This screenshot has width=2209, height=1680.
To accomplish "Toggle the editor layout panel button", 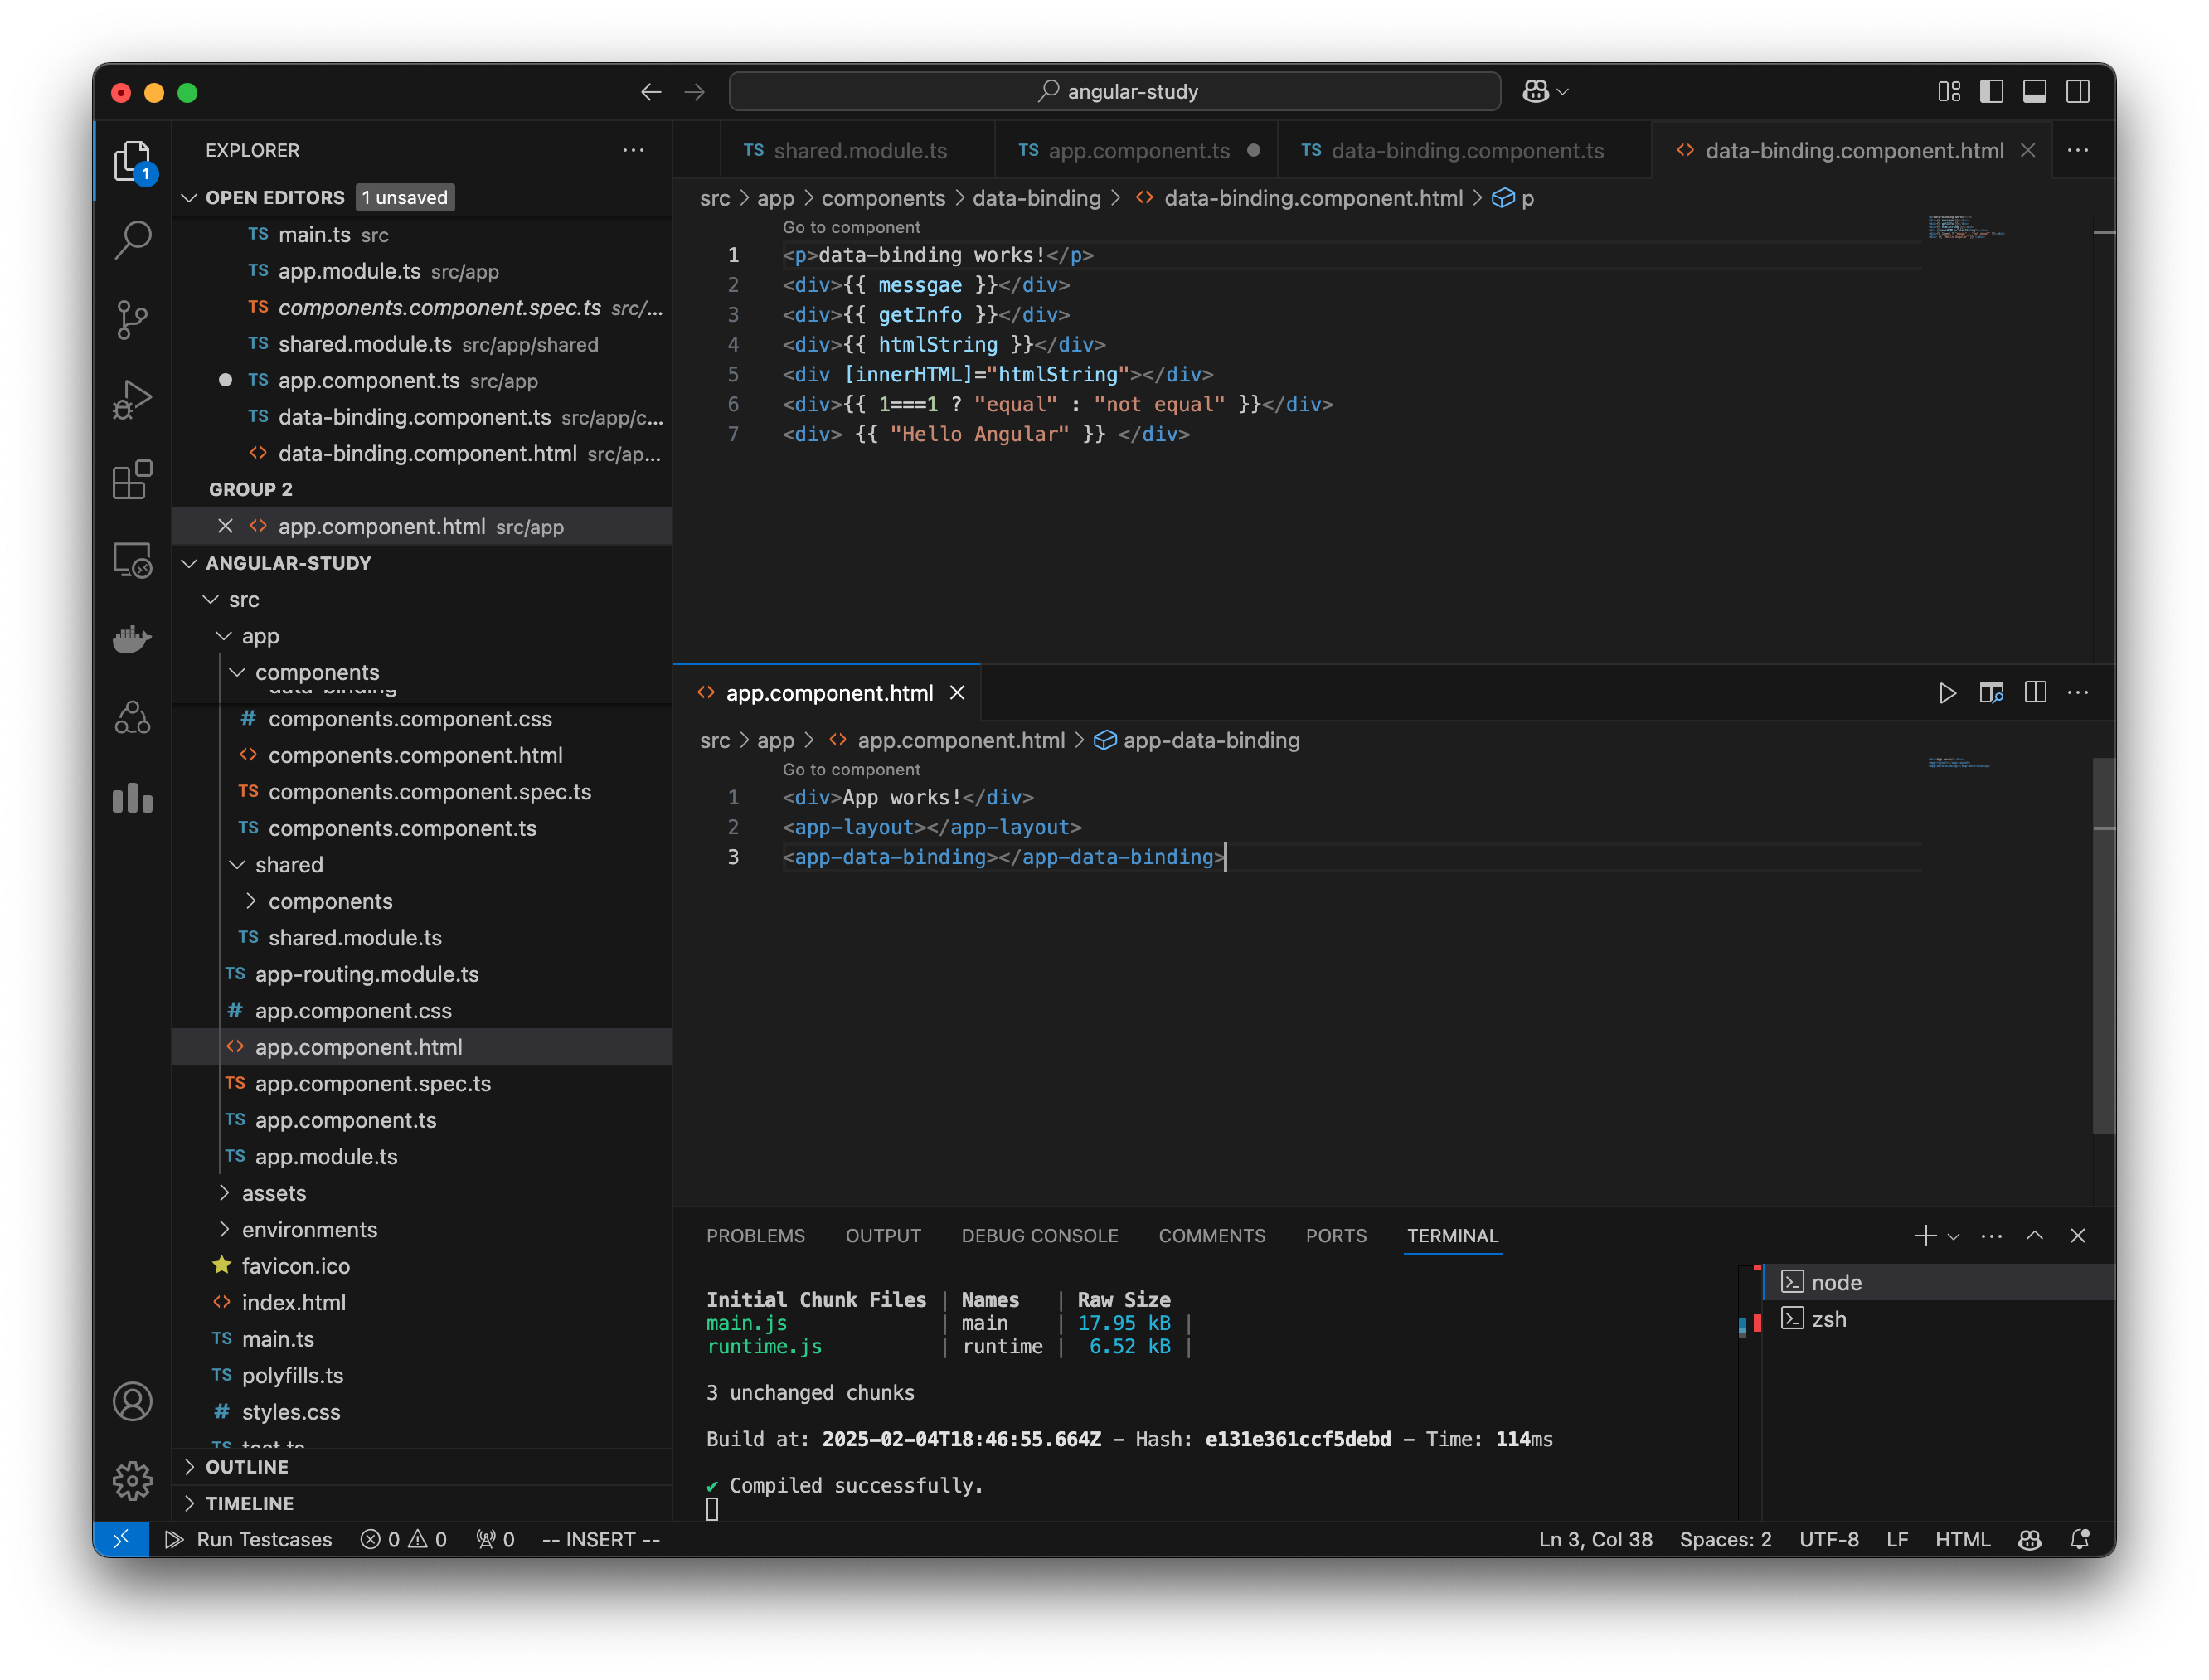I will pos(2034,92).
